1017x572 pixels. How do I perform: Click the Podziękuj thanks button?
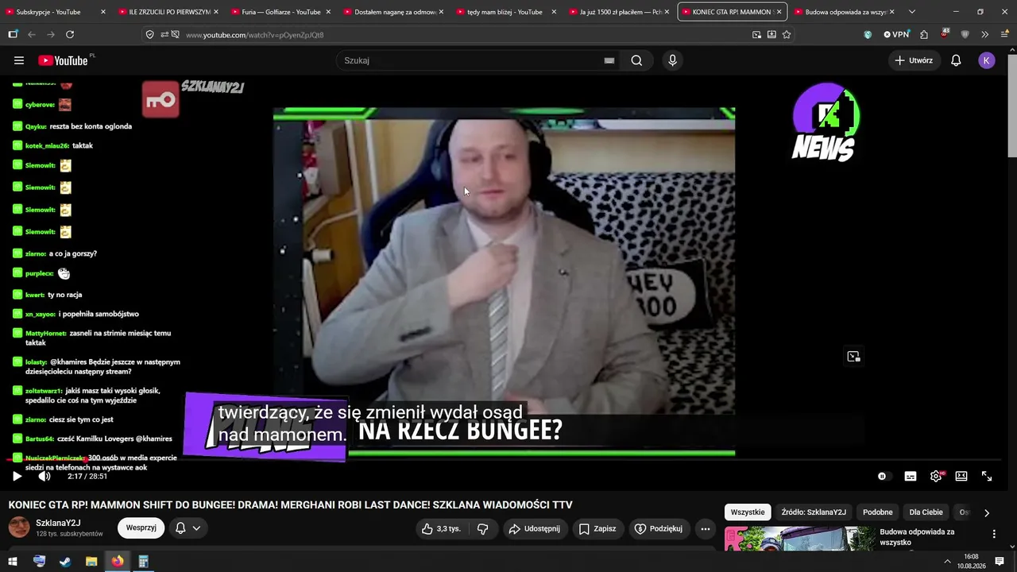pos(659,528)
